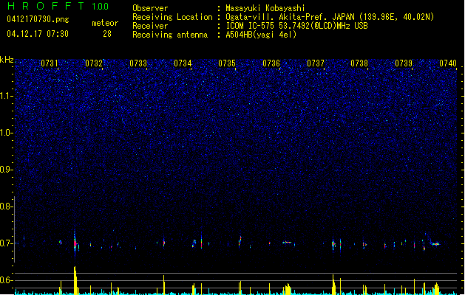Click the long horizontal echo just after 0736
Screen dimensions: 465x295
point(288,243)
